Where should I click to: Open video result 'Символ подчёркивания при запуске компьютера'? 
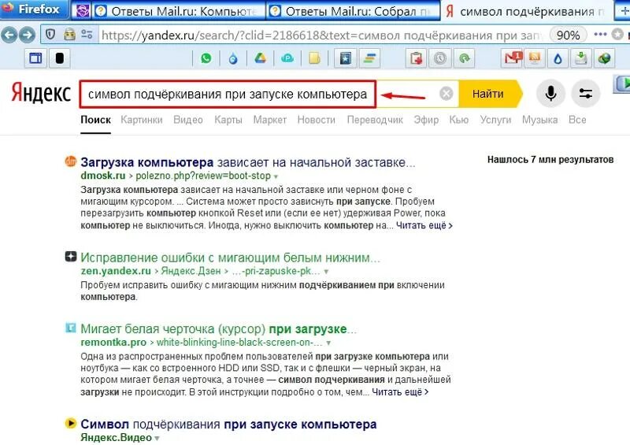coord(228,424)
